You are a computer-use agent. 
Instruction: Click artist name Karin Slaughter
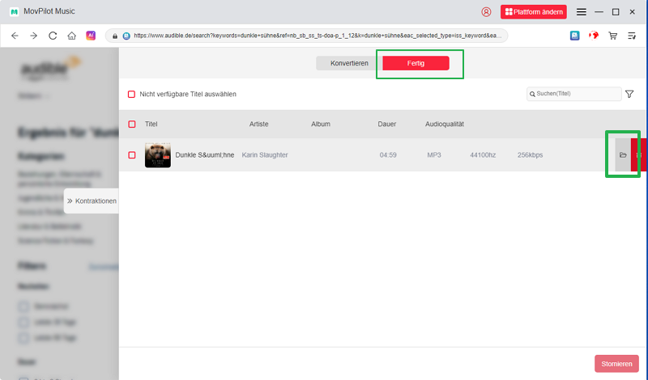pos(265,155)
